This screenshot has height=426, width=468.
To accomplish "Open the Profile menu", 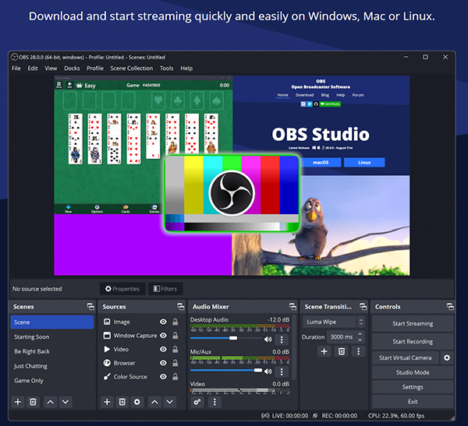I will click(95, 69).
